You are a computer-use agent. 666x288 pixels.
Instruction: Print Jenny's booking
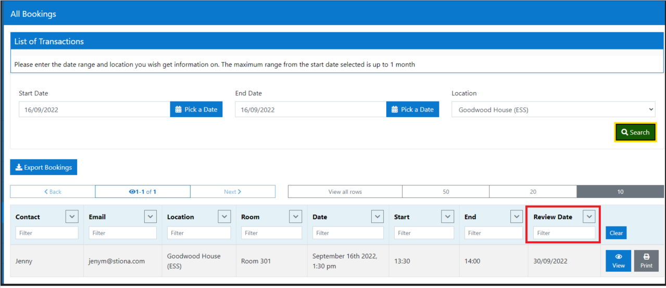coord(646,260)
